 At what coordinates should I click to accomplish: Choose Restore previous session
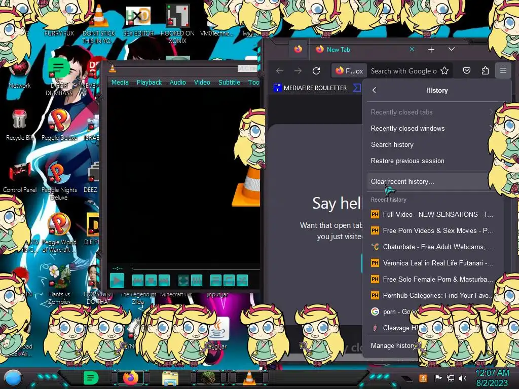click(430, 161)
